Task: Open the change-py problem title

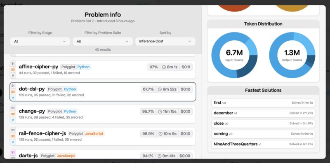Action: point(32,111)
